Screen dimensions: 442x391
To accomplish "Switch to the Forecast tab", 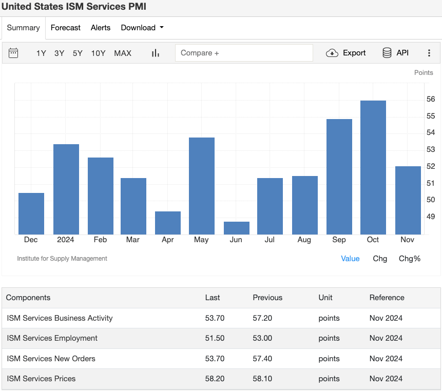I will pyautogui.click(x=65, y=28).
